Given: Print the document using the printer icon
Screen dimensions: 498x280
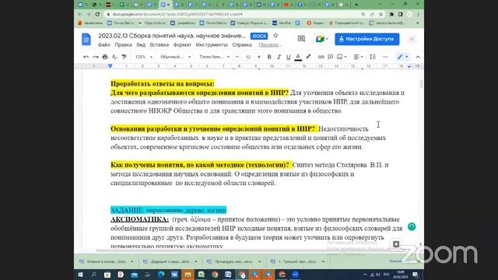Looking at the screenshot, I should click(105, 57).
